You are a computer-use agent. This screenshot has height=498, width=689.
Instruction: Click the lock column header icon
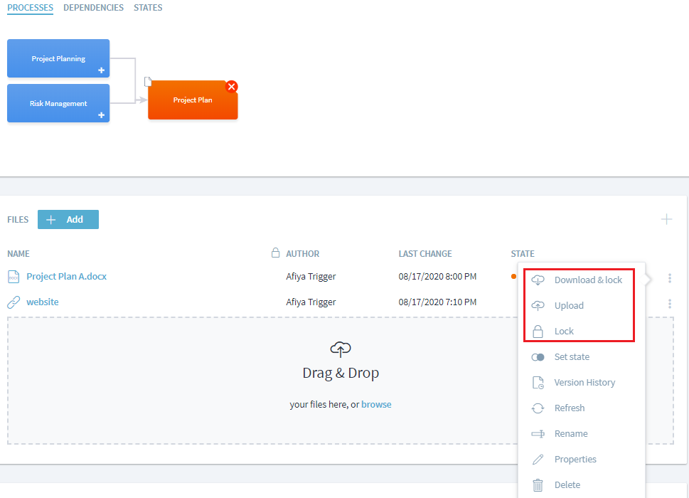click(276, 253)
